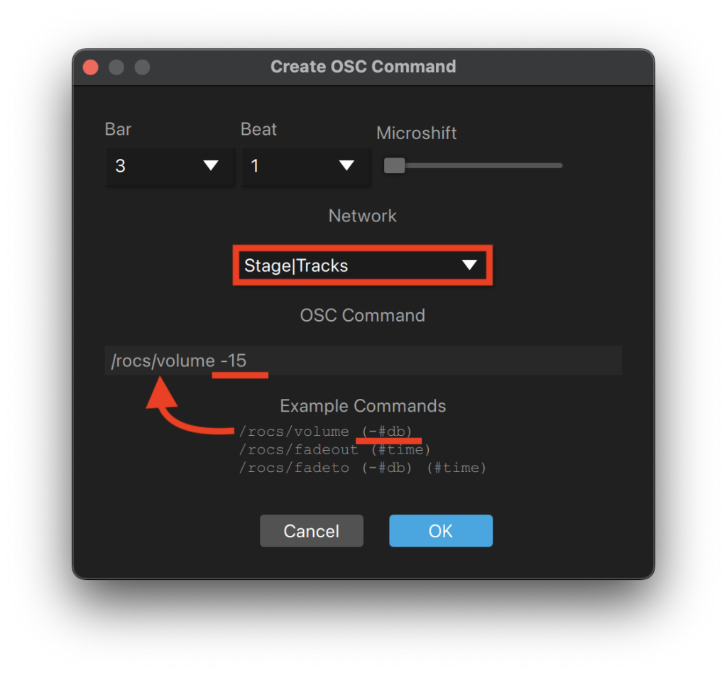Click the gray minimize window button
727x675 pixels.
(x=116, y=67)
